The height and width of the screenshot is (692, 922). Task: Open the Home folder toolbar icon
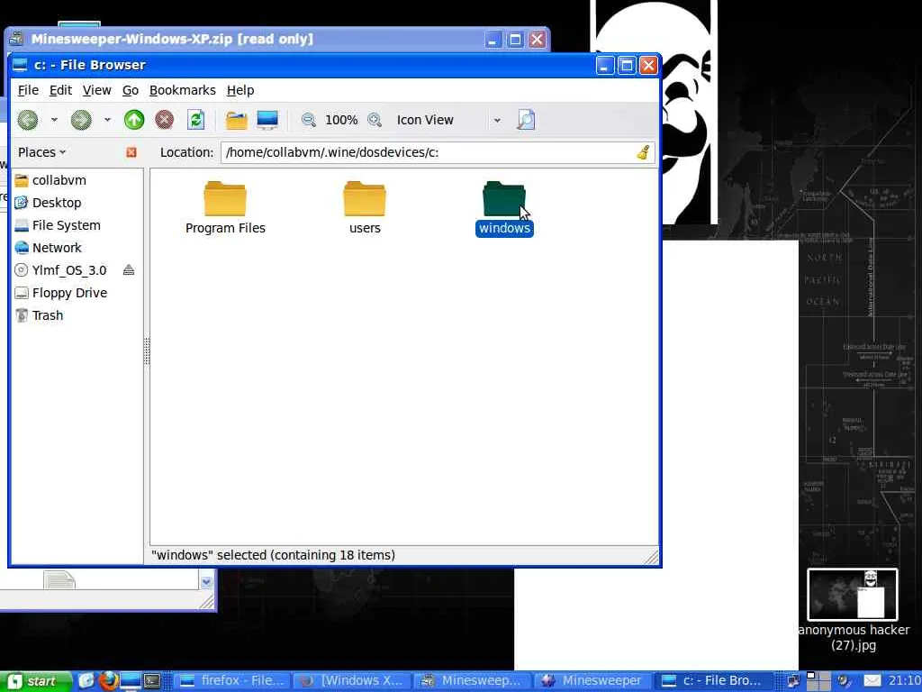click(x=237, y=120)
